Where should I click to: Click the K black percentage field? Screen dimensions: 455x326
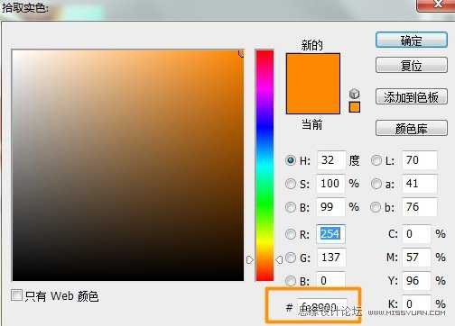coord(416,303)
